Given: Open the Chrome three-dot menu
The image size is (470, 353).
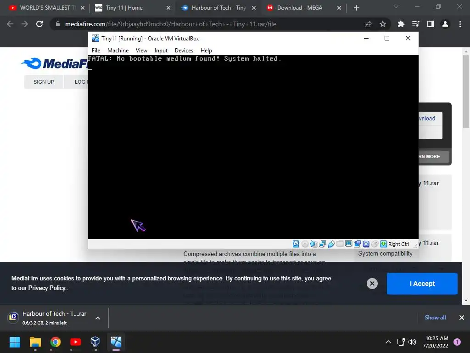Looking at the screenshot, I should (x=460, y=24).
